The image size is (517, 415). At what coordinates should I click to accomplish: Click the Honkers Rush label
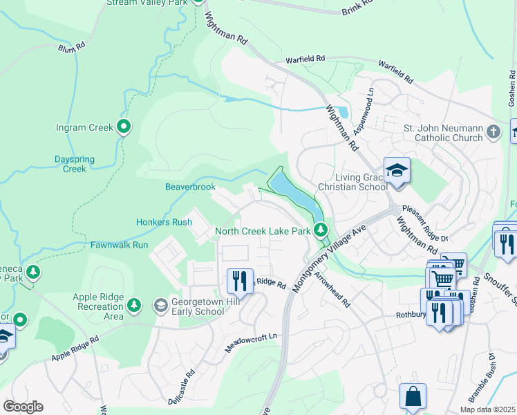tap(164, 222)
